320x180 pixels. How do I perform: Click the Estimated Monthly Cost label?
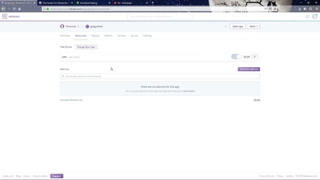click(71, 100)
